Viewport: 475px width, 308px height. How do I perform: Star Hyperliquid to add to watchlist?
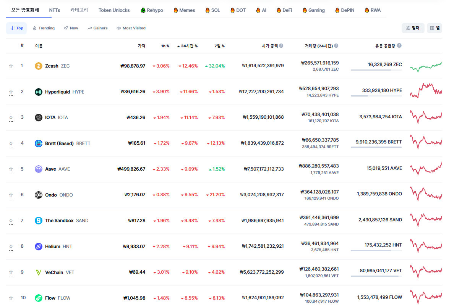[x=11, y=92]
